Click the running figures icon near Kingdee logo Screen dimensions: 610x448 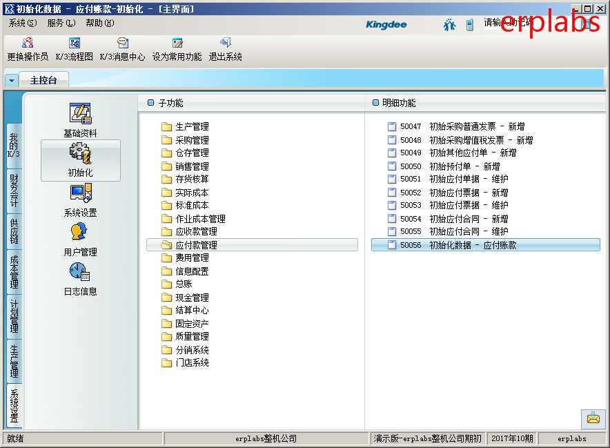click(x=449, y=25)
